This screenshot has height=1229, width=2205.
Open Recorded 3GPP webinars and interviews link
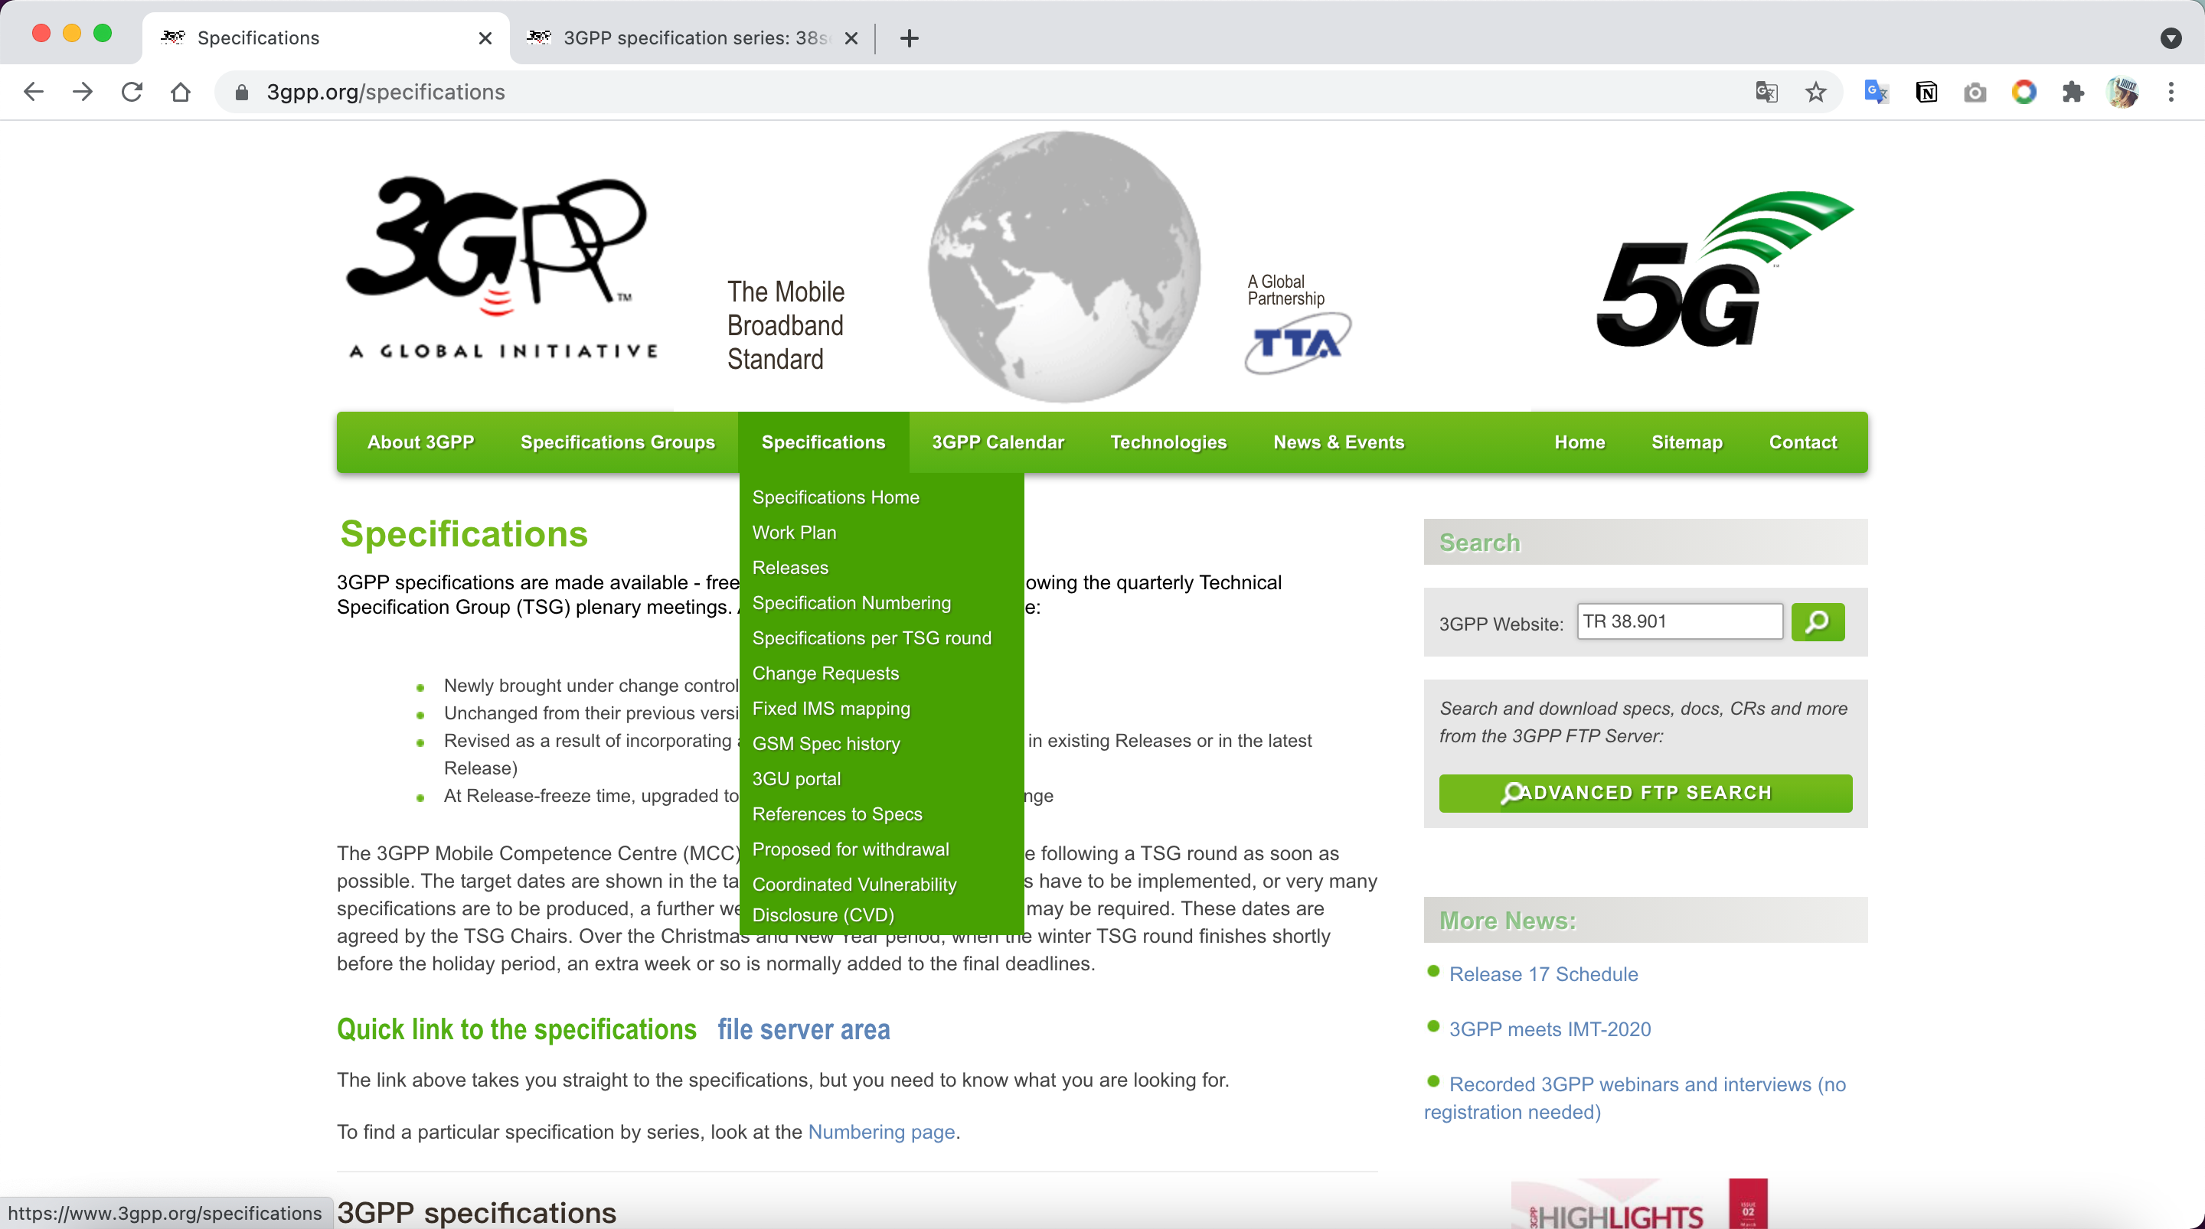click(x=1635, y=1097)
